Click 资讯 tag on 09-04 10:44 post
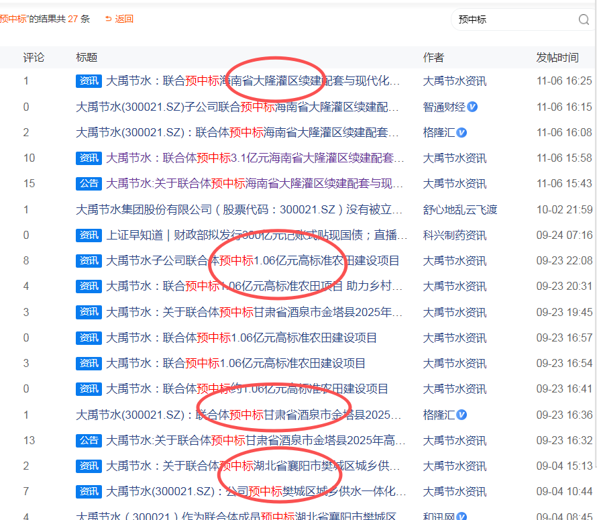The height and width of the screenshot is (520, 597). pos(89,491)
